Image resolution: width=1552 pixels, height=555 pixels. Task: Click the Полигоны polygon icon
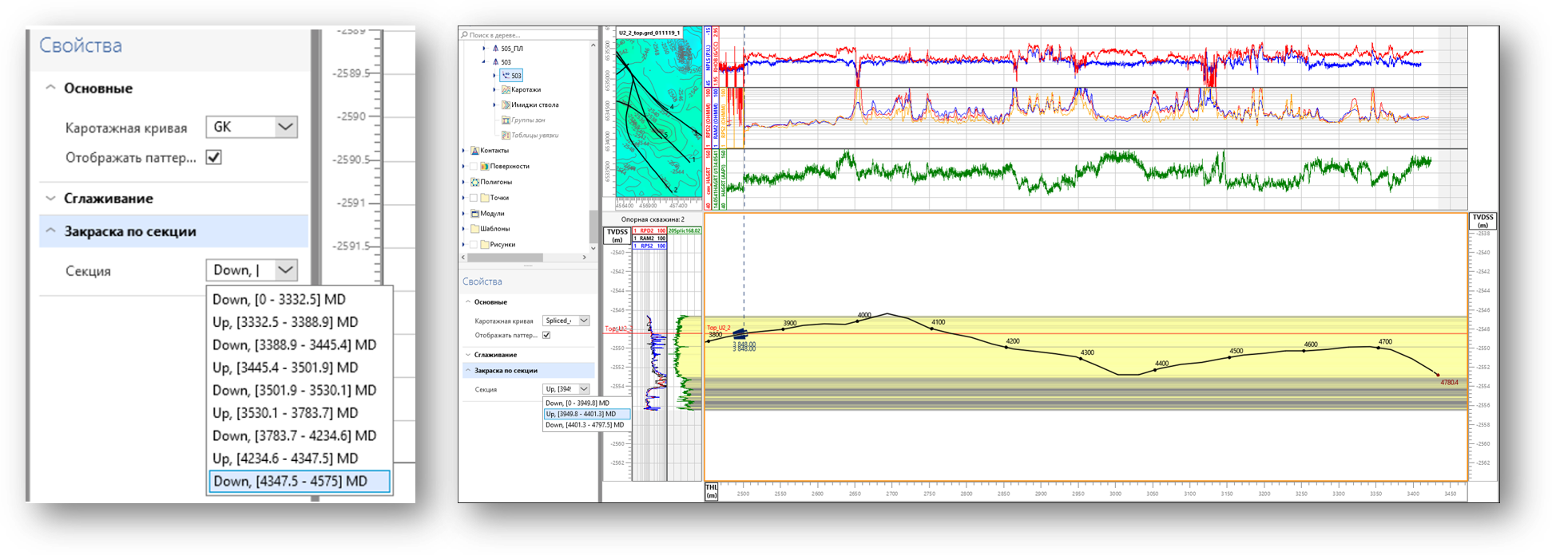(474, 182)
